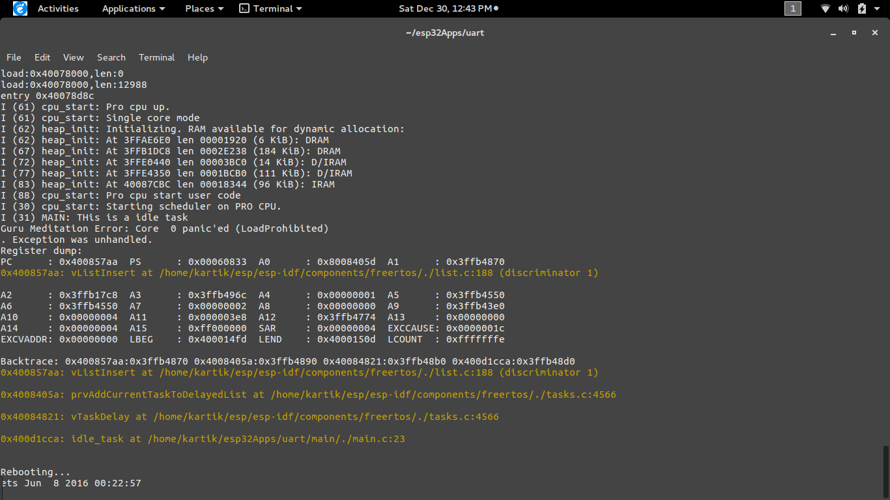890x500 pixels.
Task: Open the Activities overview
Action: coord(58,8)
